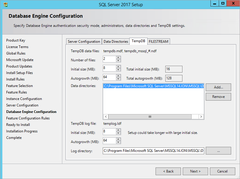Close the SQL Server 2017 Setup window
This screenshot has height=179, width=240.
(x=233, y=3)
